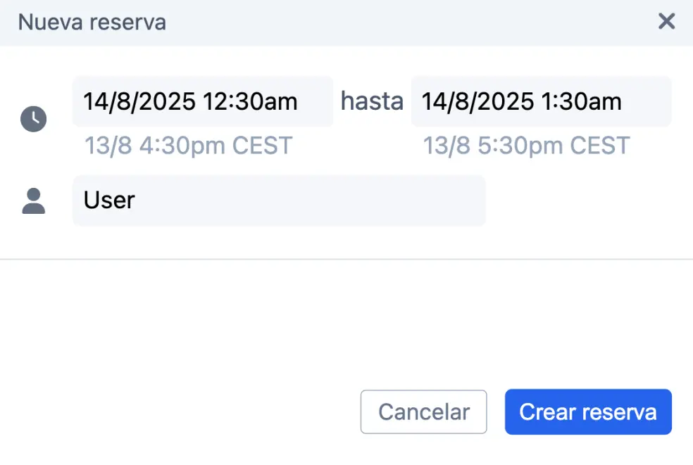This screenshot has height=465, width=693.
Task: Click the 12:30am time in start field
Action: 250,102
